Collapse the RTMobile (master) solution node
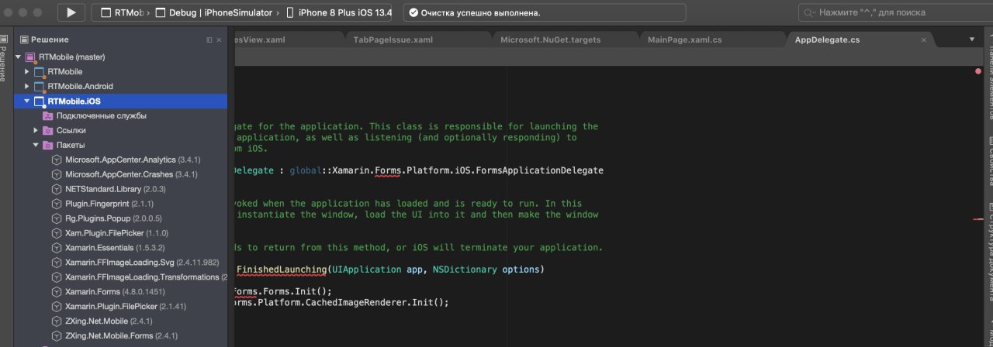Screen dimensions: 993x347 coord(19,57)
